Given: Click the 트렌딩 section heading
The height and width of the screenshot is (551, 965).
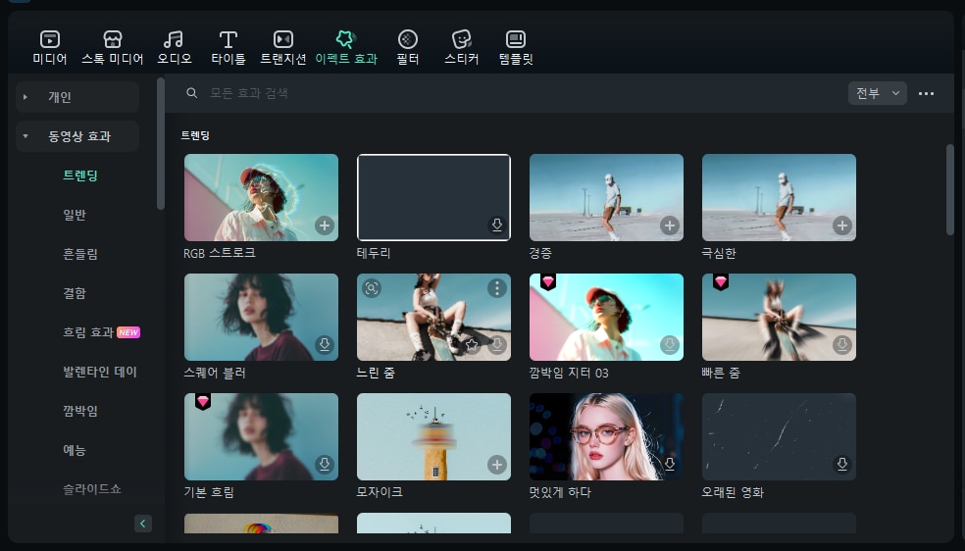Looking at the screenshot, I should pos(195,135).
